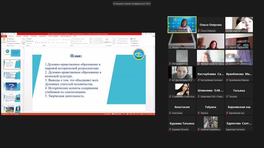Collapse the PowerPoint ribbon chevron
The height and width of the screenshot is (148, 264).
tap(154, 45)
